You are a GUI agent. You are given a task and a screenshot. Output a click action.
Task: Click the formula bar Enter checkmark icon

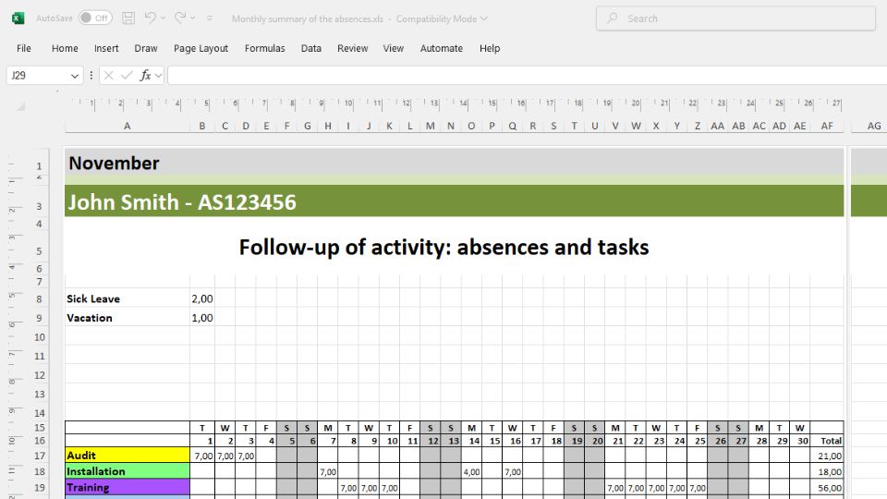(x=127, y=76)
